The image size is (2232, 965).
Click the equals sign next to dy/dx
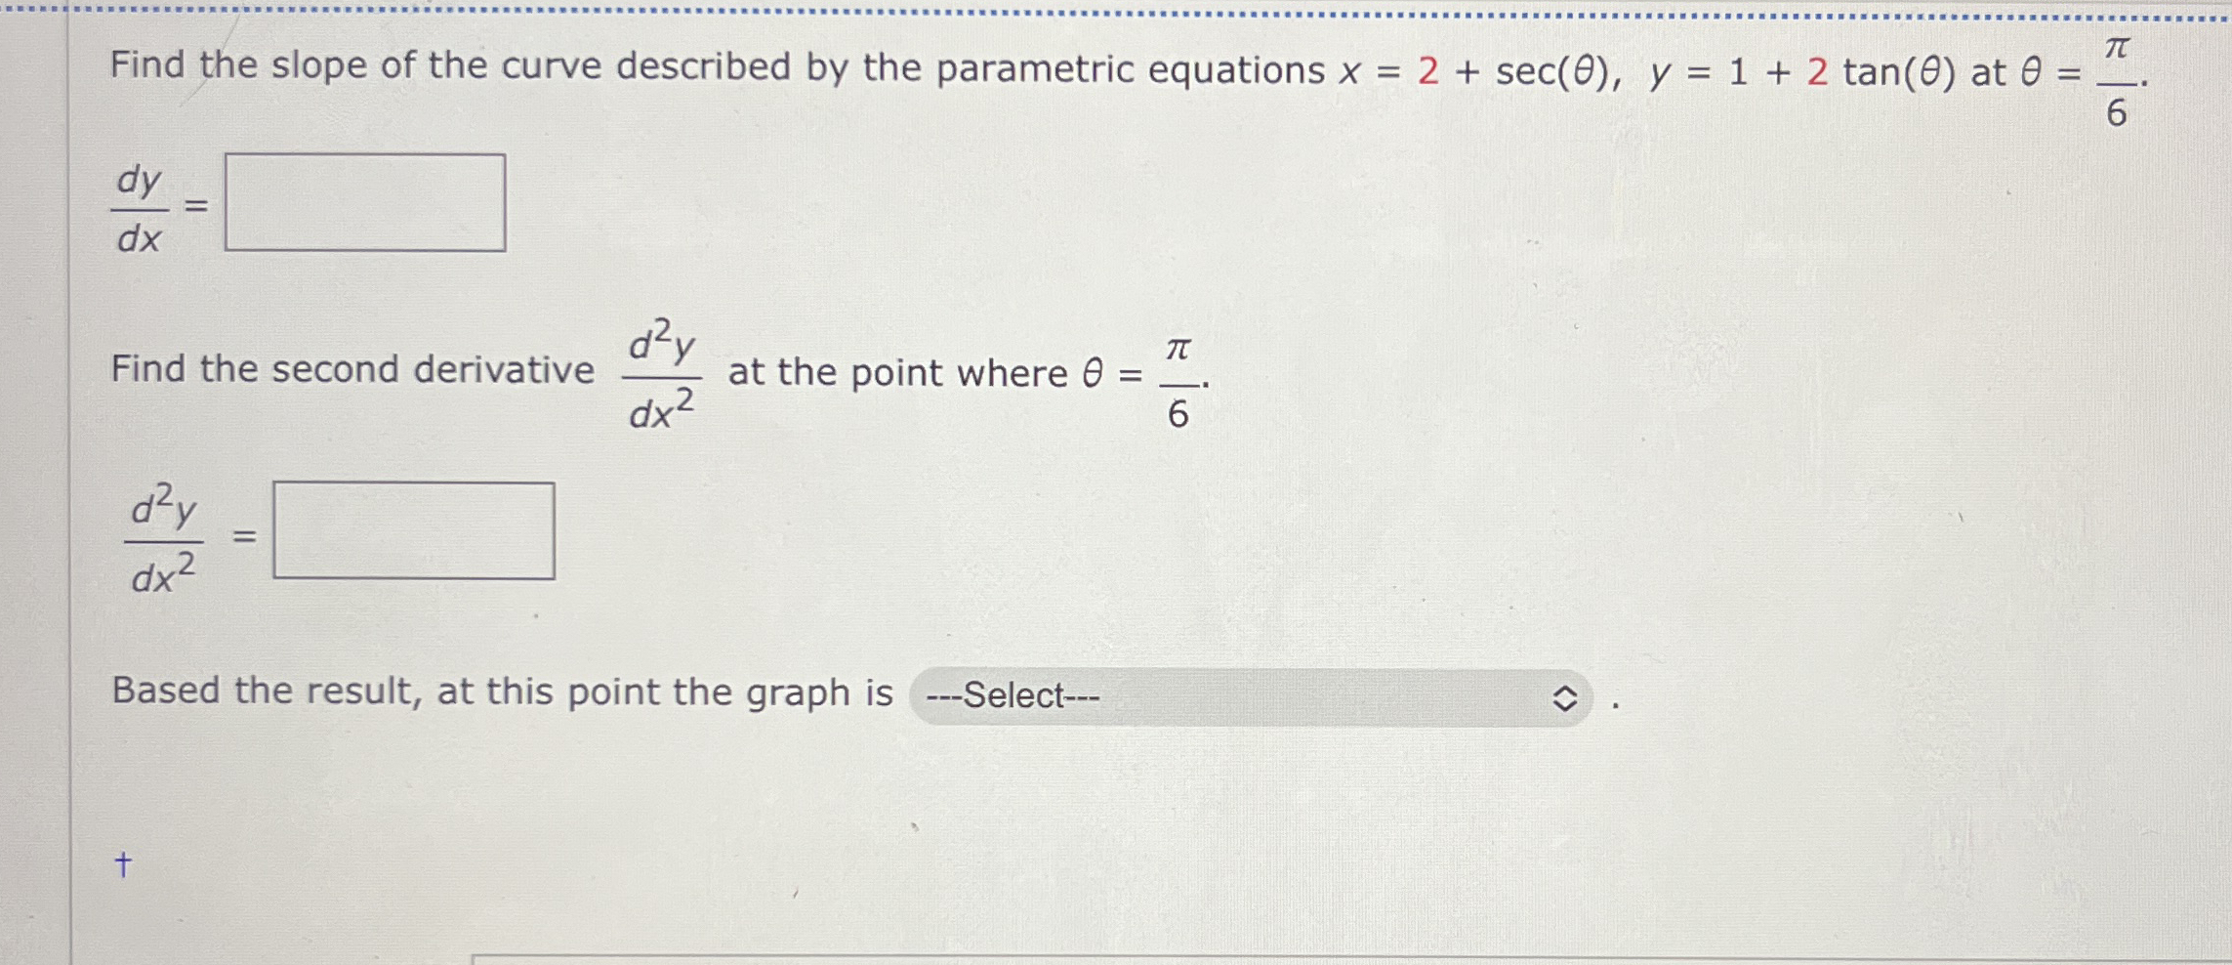click(198, 203)
